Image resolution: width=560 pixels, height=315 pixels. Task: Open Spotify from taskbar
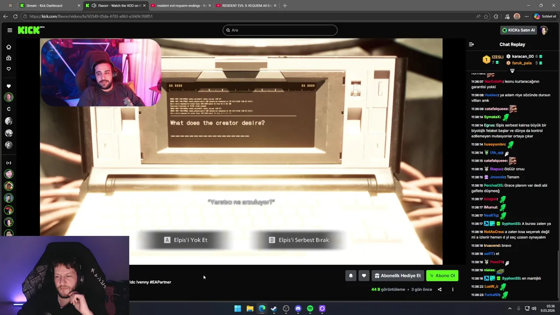click(310, 308)
